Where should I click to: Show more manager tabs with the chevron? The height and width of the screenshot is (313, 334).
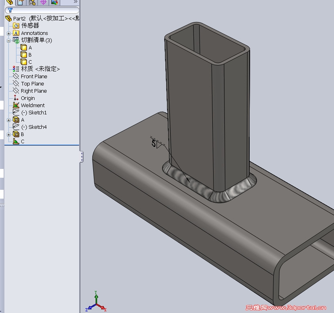click(x=75, y=2)
